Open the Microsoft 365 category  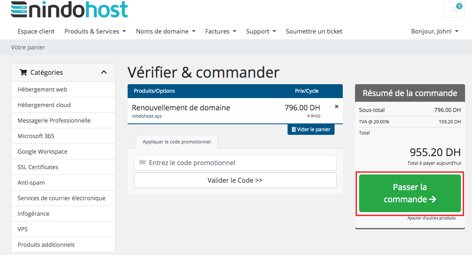click(x=63, y=136)
